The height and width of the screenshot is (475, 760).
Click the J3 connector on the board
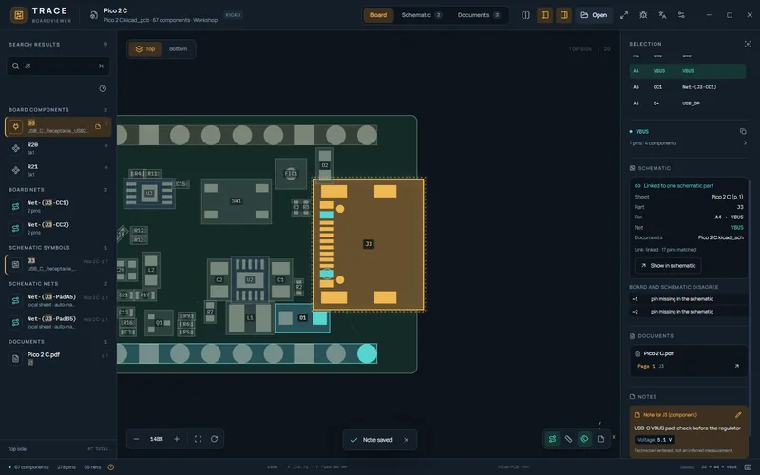tap(369, 244)
